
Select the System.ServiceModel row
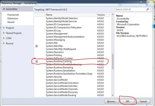click(72, 80)
